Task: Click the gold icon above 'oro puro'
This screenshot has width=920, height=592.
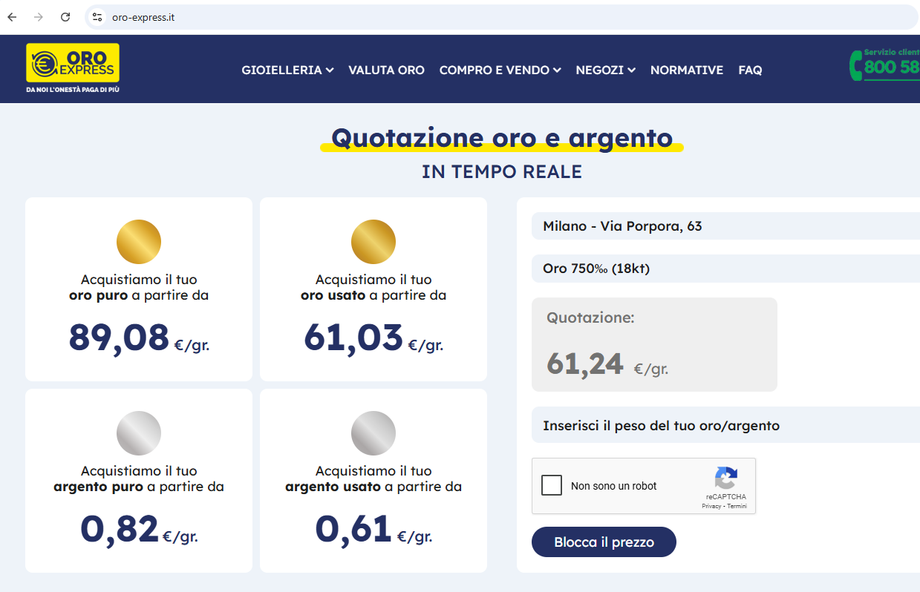Action: coord(139,241)
